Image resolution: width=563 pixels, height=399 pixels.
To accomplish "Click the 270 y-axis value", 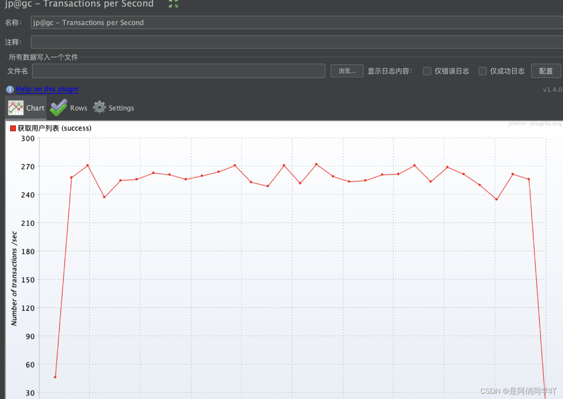I will point(28,166).
